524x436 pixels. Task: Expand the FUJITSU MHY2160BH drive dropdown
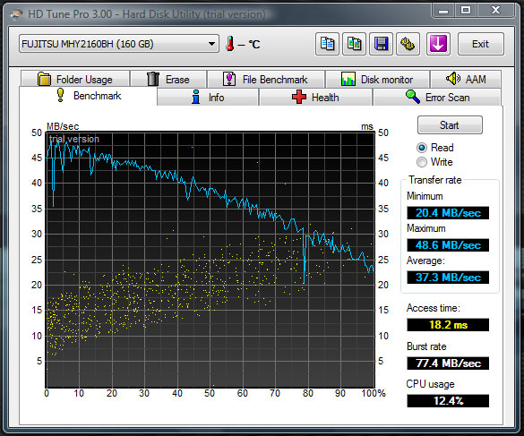[x=119, y=44]
